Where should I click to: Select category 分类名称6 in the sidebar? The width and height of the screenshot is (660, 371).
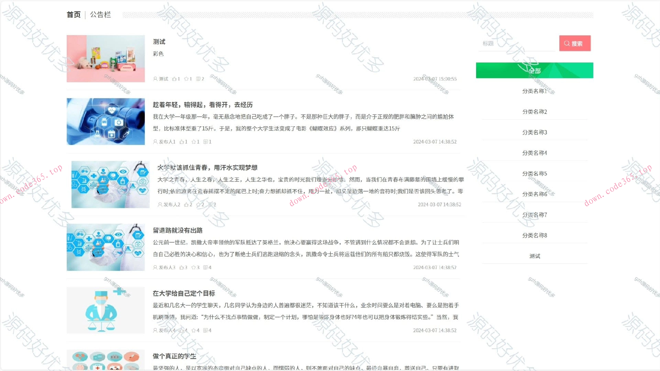pos(535,194)
